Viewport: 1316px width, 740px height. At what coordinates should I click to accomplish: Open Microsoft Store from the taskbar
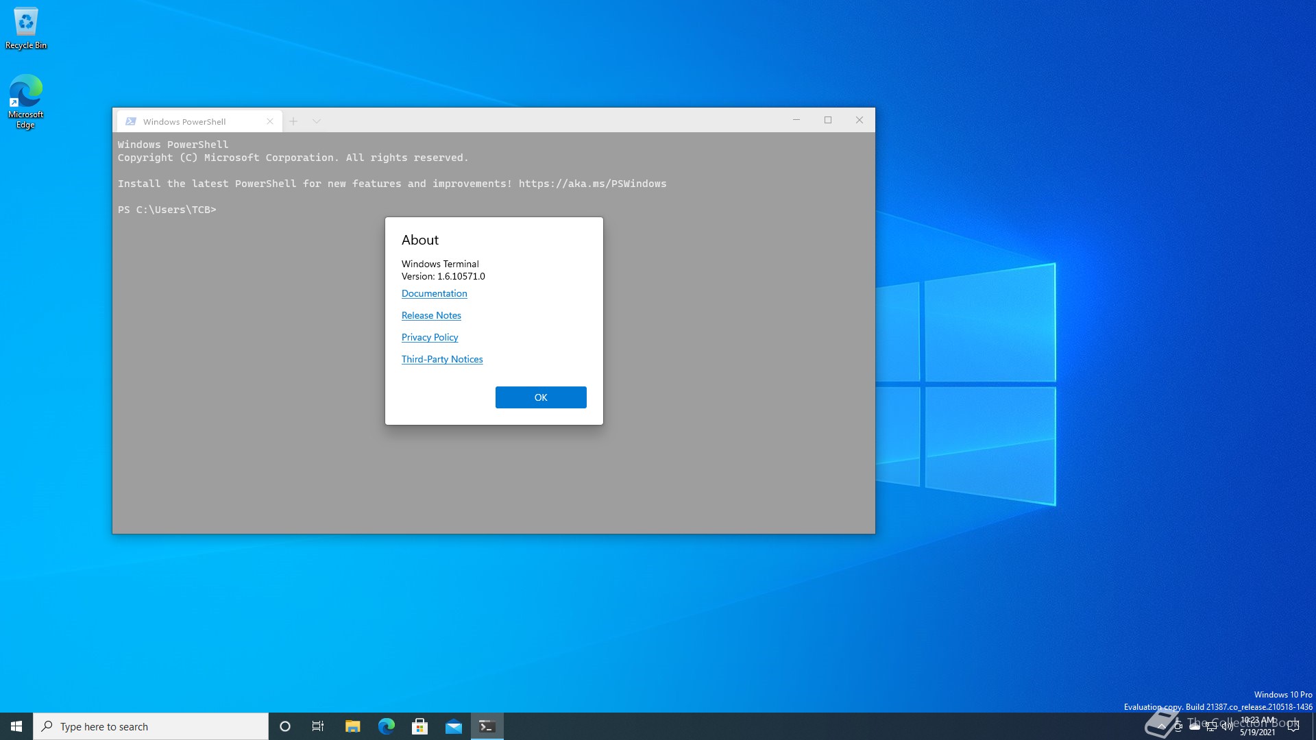pyautogui.click(x=420, y=726)
